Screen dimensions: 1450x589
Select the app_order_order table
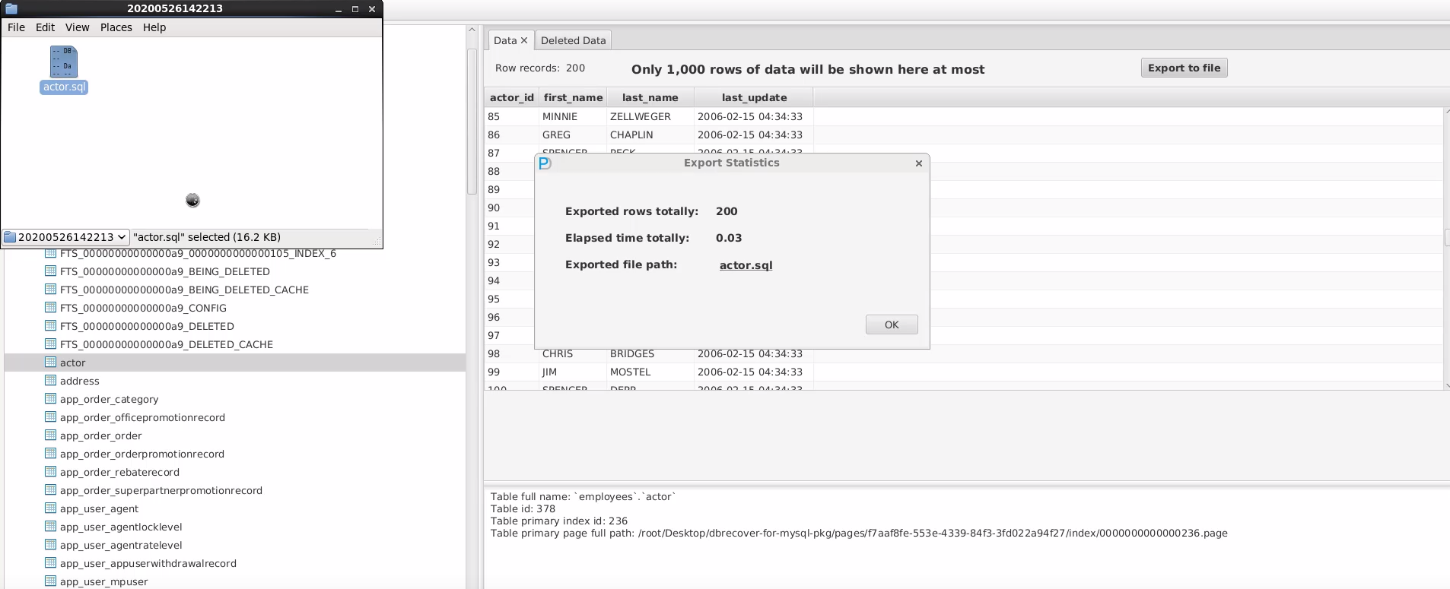(100, 435)
